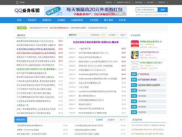Open the QQ教程 navigation item
The width and height of the screenshot is (182, 137).
click(x=61, y=20)
